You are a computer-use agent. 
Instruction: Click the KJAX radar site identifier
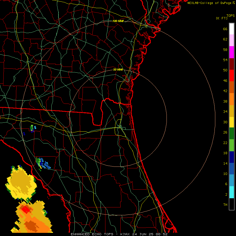pyautogui.click(x=125, y=234)
